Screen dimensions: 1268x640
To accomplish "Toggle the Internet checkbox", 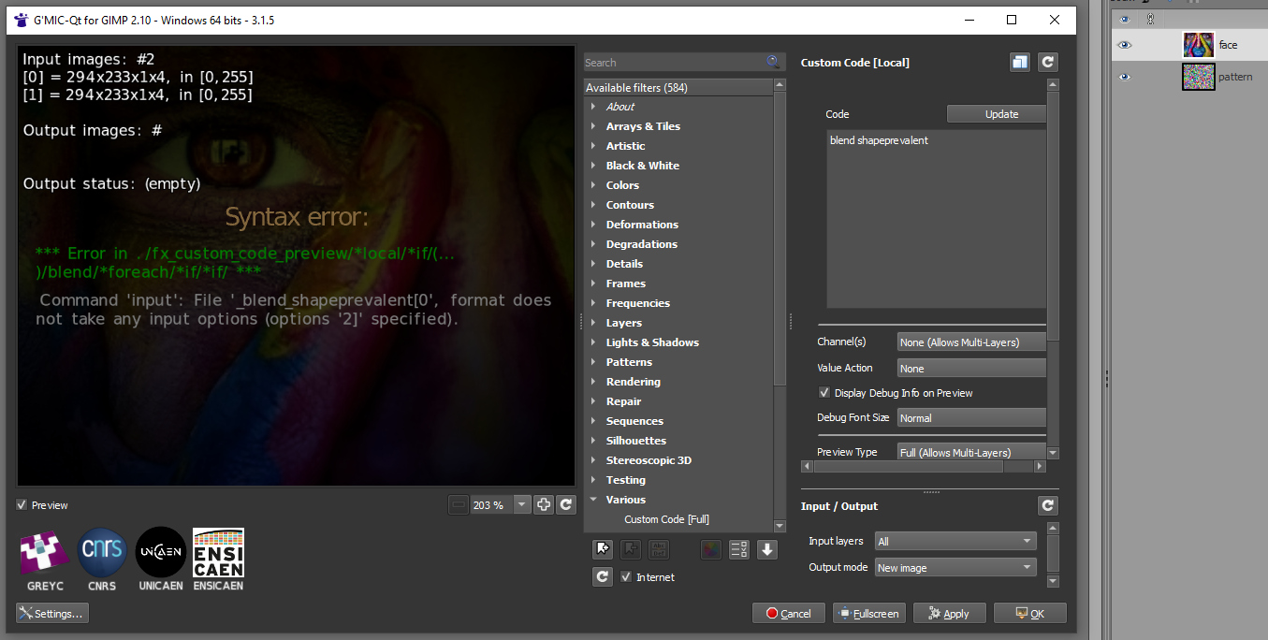I will (626, 577).
